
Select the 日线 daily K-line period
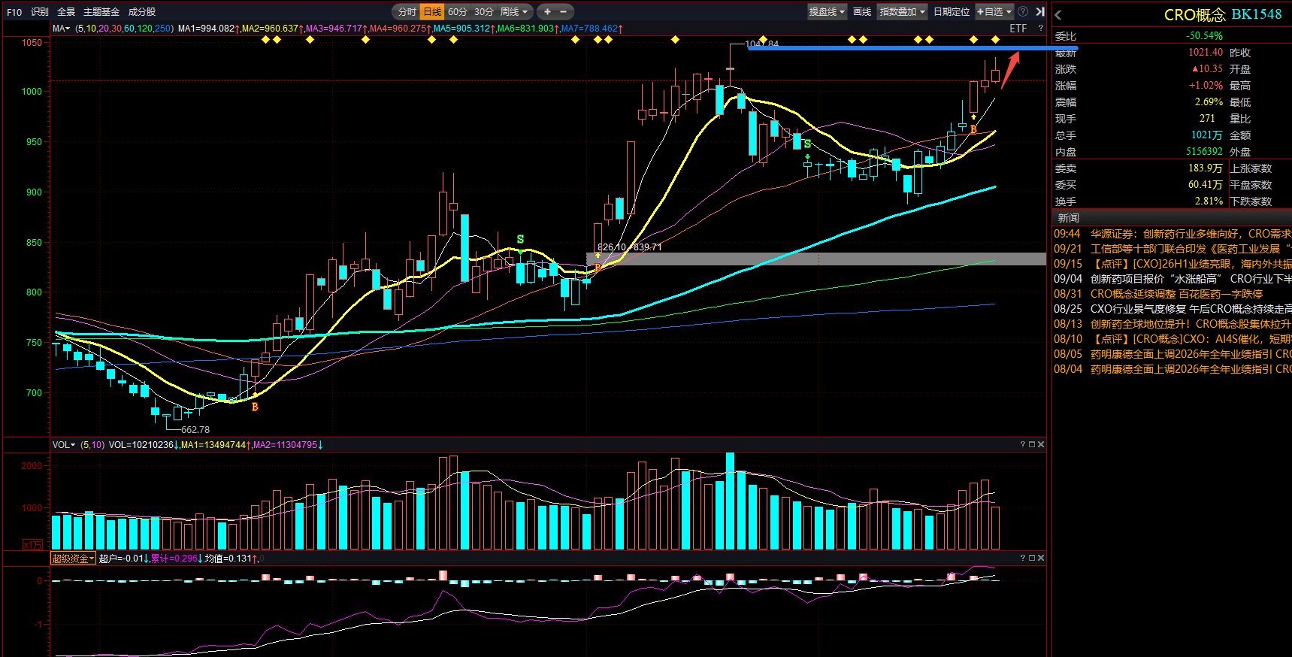pos(432,11)
